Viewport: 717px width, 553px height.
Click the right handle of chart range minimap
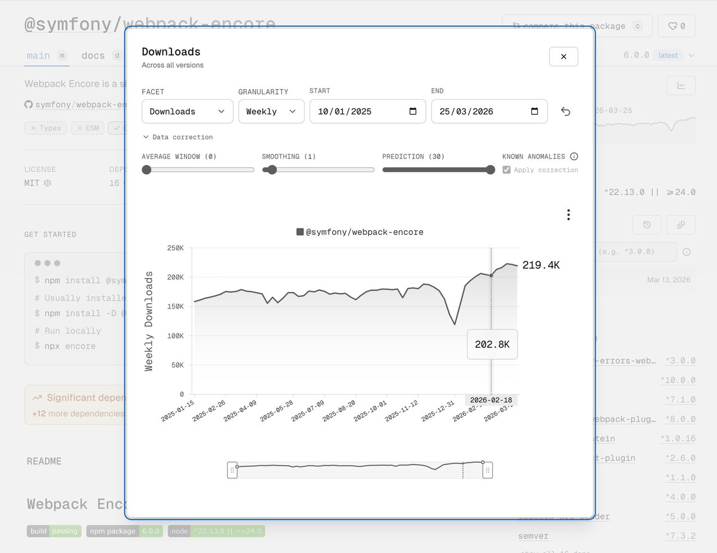click(x=488, y=470)
